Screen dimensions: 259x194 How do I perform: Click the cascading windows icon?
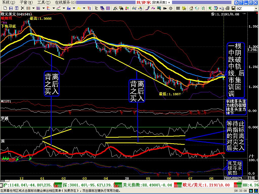click(102, 8)
